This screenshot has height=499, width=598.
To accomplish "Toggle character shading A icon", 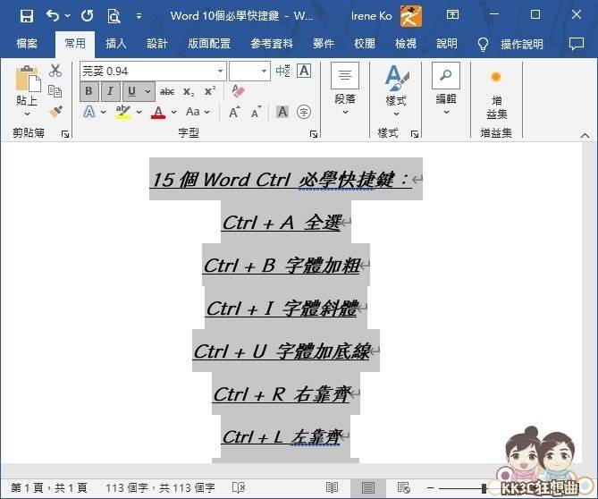I will (x=282, y=112).
